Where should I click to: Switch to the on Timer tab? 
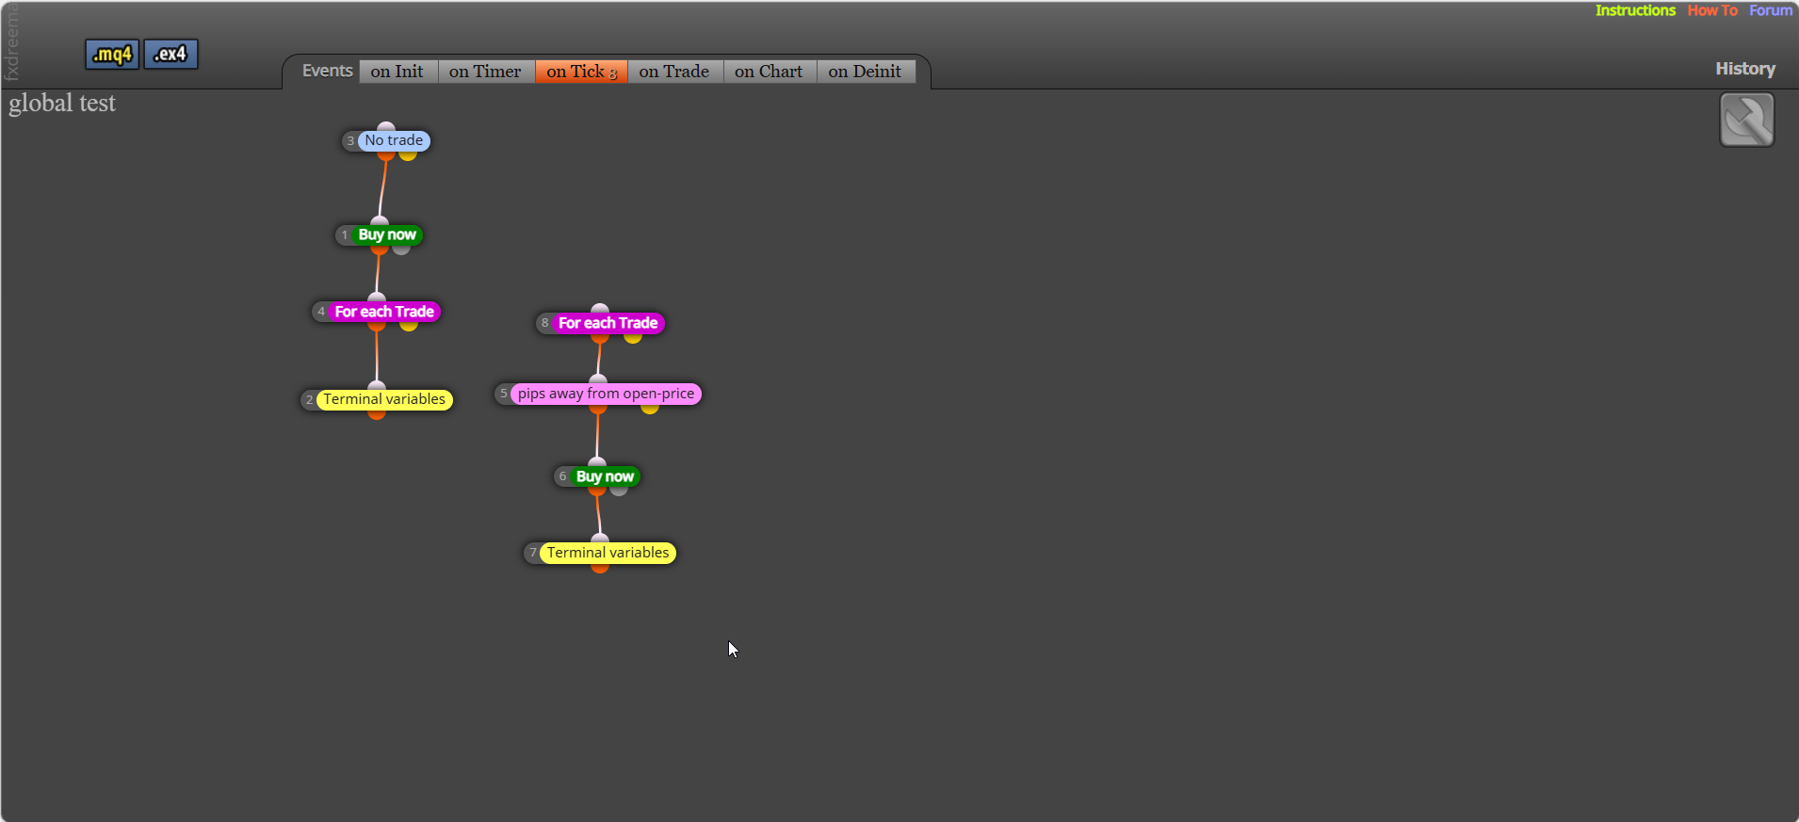point(485,72)
